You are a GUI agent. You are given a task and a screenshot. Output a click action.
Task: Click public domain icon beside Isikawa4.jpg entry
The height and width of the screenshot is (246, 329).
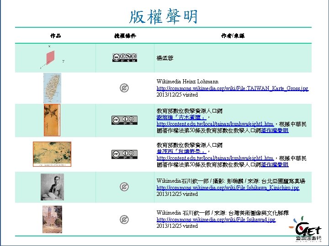124,220
